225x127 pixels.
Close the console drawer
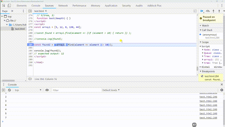[x=222, y=85]
